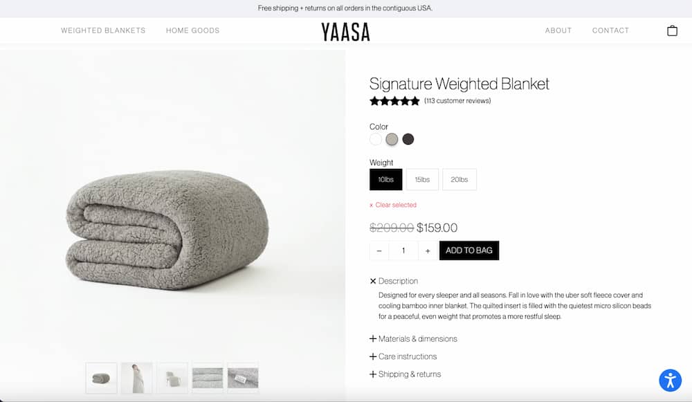This screenshot has width=692, height=402.
Task: View the blanket label thumbnail image
Action: point(243,378)
